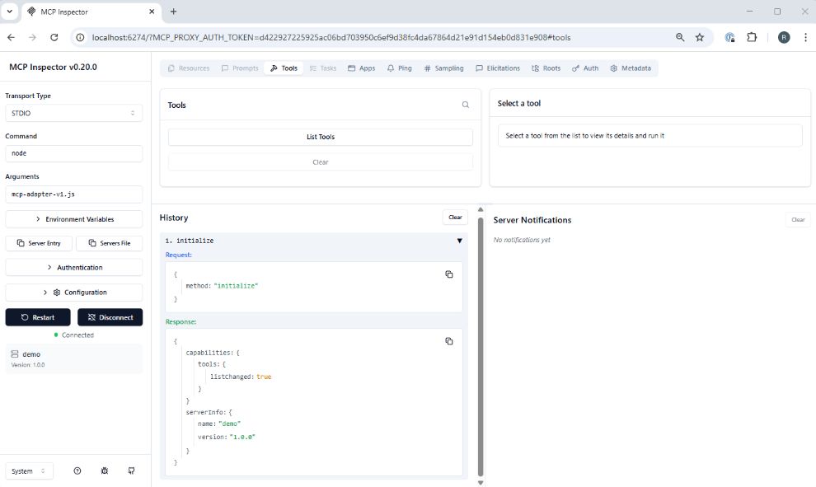Image resolution: width=816 pixels, height=487 pixels.
Task: Copy the initialize request JSON
Action: [448, 274]
